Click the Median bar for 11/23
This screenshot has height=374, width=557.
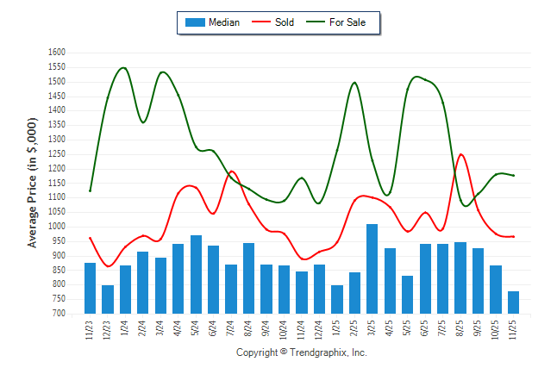90,288
